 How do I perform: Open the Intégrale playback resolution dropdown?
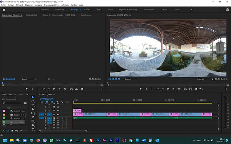pos(203,79)
